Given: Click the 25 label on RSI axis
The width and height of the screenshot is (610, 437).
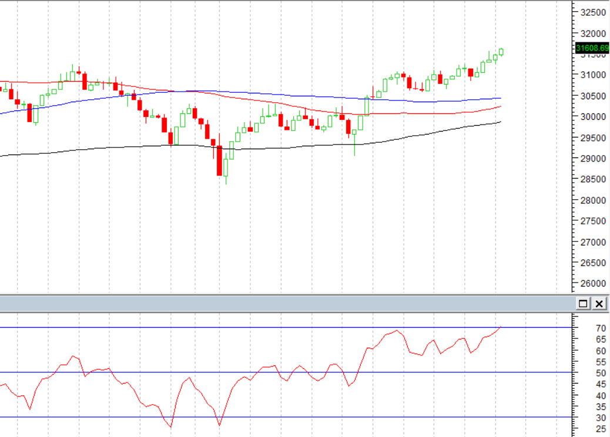Looking at the screenshot, I should [x=585, y=429].
